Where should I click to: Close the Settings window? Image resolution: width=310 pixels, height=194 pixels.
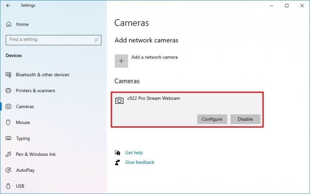point(302,6)
